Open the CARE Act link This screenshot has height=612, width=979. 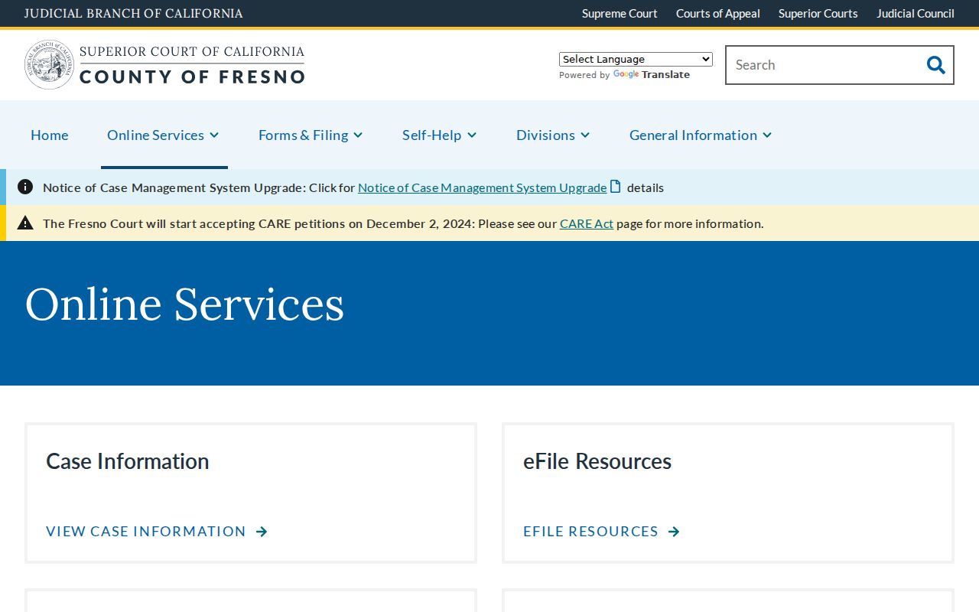pos(587,223)
